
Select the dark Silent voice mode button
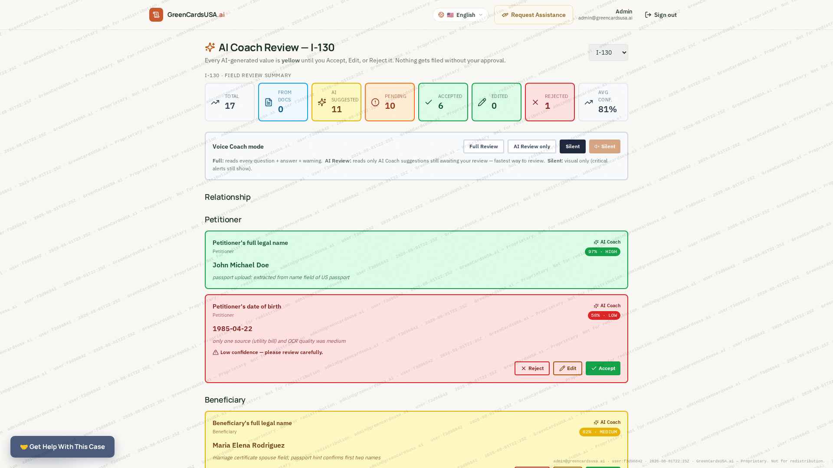(x=573, y=146)
